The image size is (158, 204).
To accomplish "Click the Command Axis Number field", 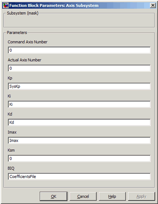I will pos(79,50).
